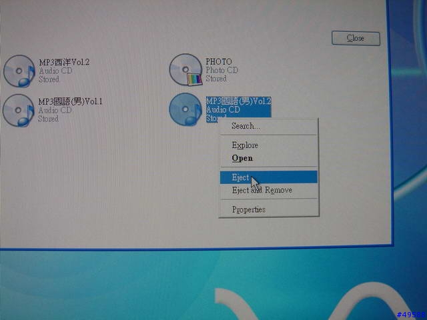This screenshot has width=427, height=320.
Task: Click Audio CD label under MP3西洋Vol.2
Action: pyautogui.click(x=55, y=71)
